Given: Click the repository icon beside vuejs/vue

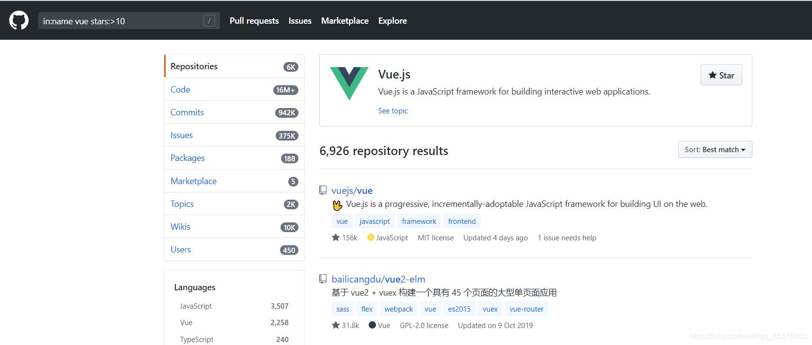Looking at the screenshot, I should click(x=323, y=190).
